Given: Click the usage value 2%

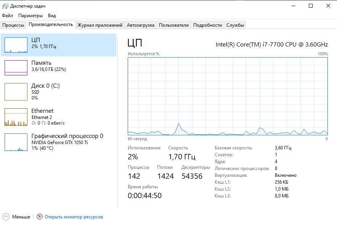Looking at the screenshot, I should (133, 157).
